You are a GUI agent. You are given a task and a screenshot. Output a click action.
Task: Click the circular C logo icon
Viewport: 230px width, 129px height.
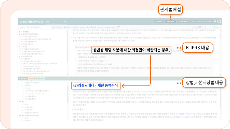(219, 22)
